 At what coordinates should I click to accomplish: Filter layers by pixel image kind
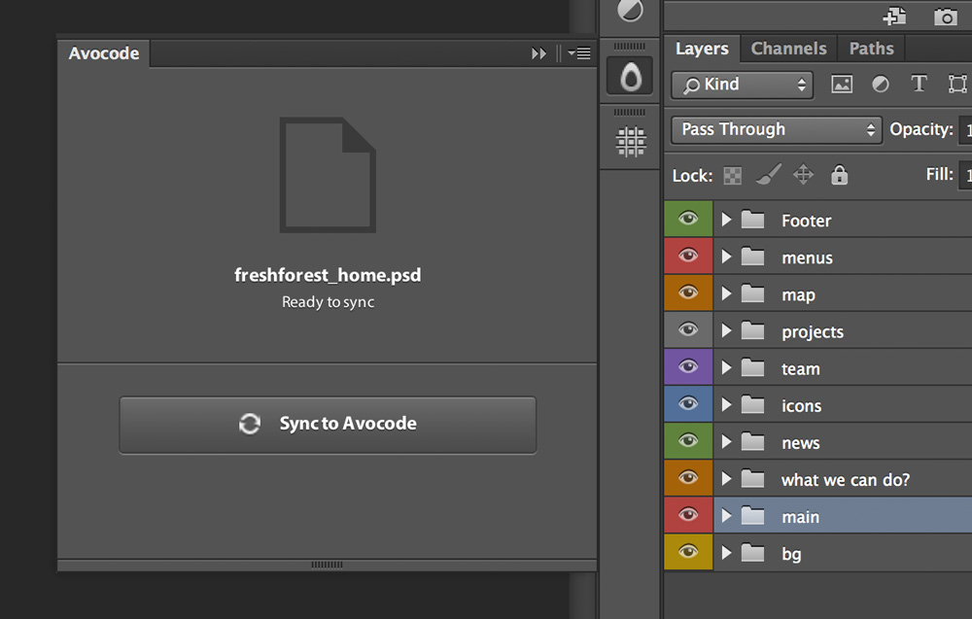point(841,84)
